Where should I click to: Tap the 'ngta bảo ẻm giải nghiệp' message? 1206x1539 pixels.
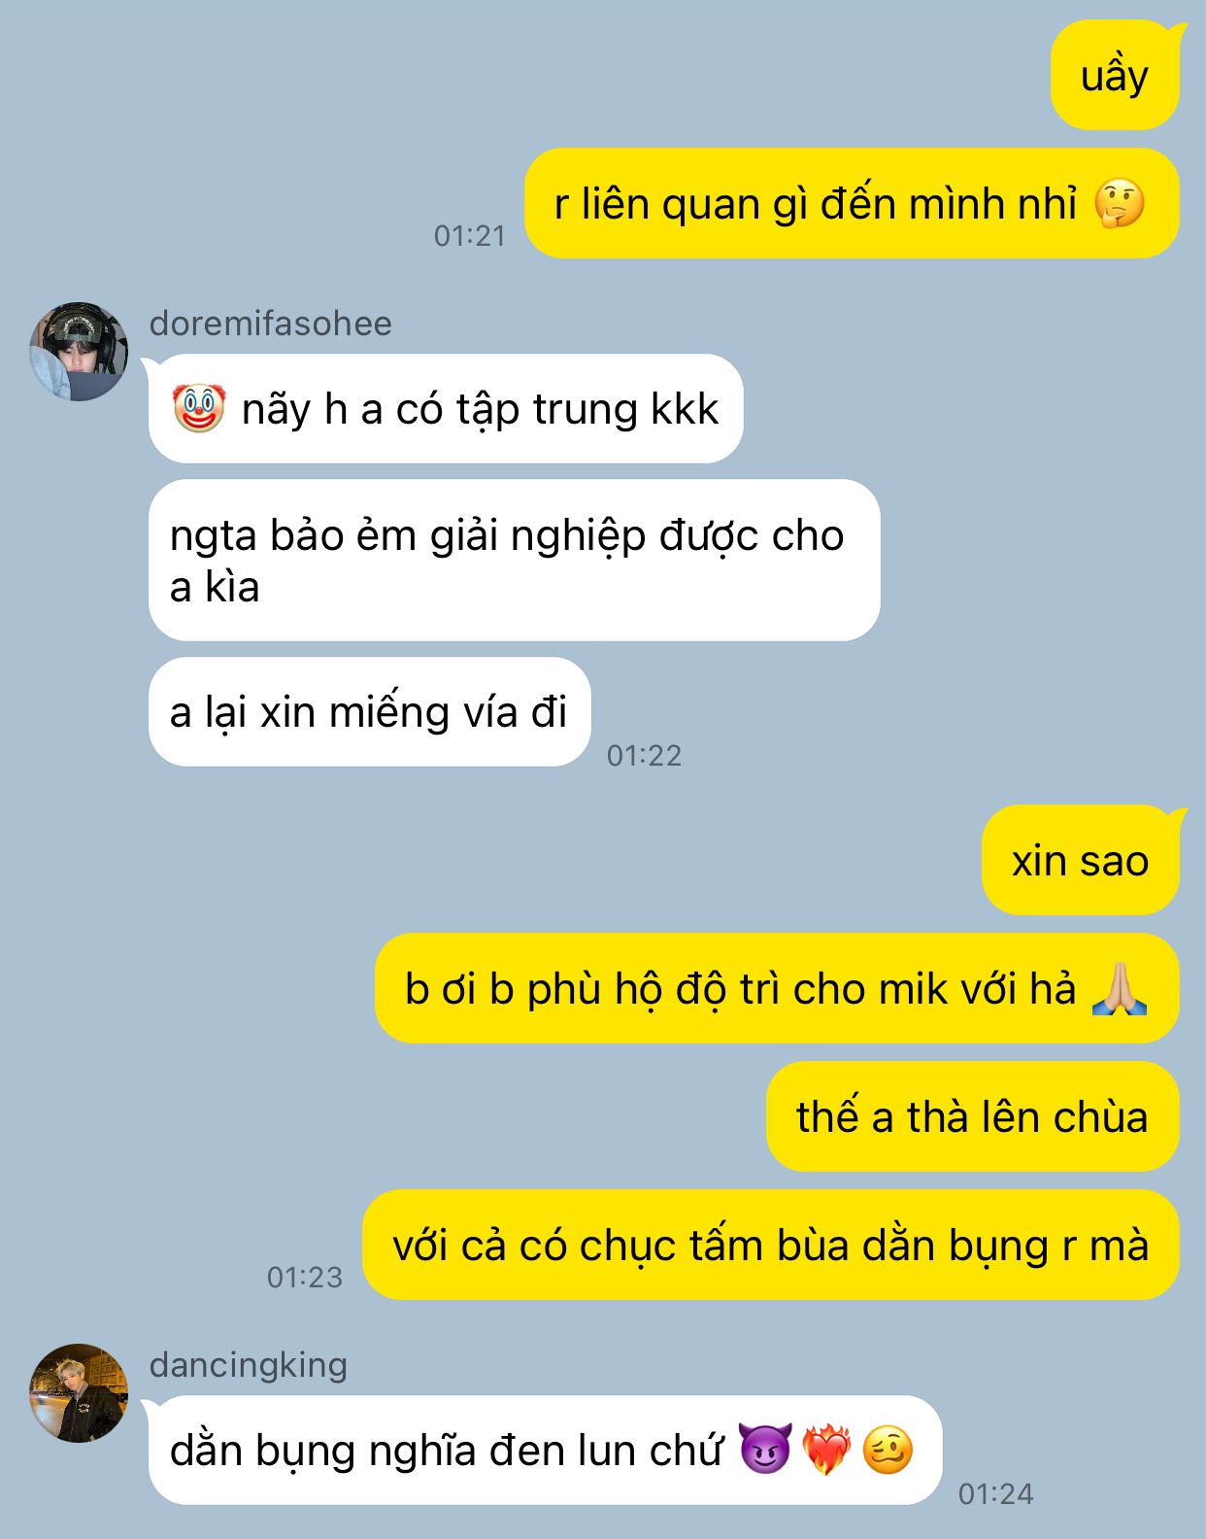(x=515, y=561)
